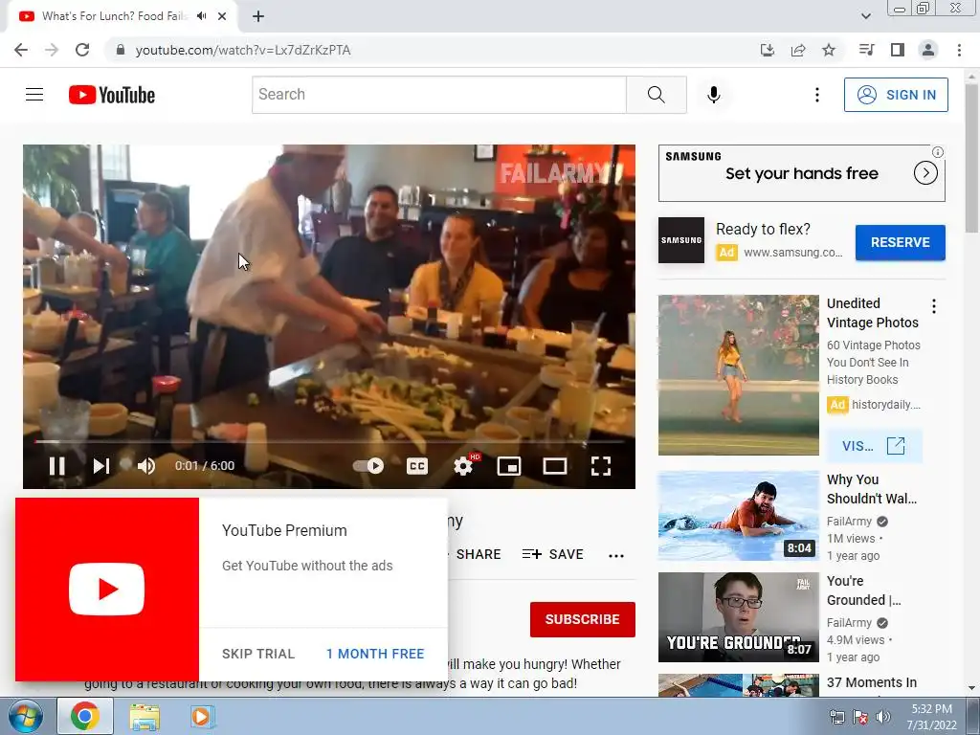Open ad info icon
This screenshot has height=735, width=980.
(938, 152)
